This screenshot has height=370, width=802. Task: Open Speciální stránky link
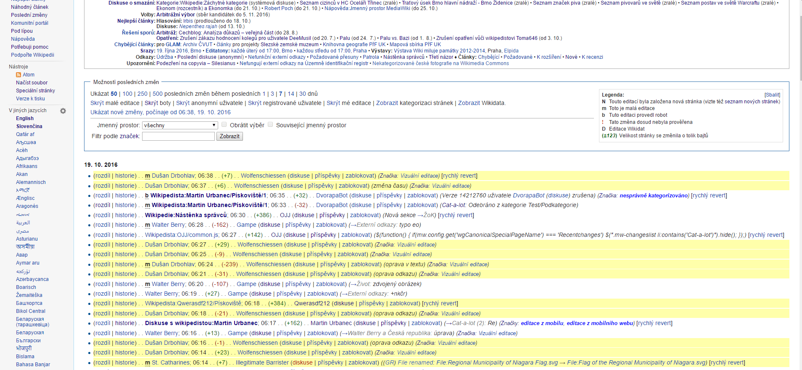click(x=35, y=91)
